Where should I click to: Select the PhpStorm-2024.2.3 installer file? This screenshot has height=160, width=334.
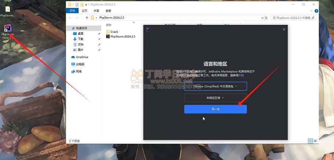[x=121, y=36]
